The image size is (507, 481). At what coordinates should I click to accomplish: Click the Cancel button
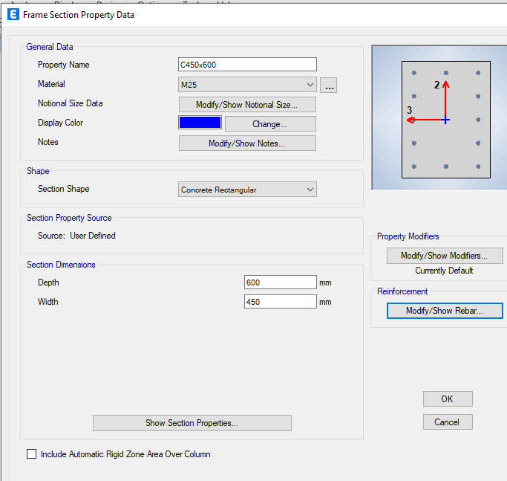tap(448, 422)
